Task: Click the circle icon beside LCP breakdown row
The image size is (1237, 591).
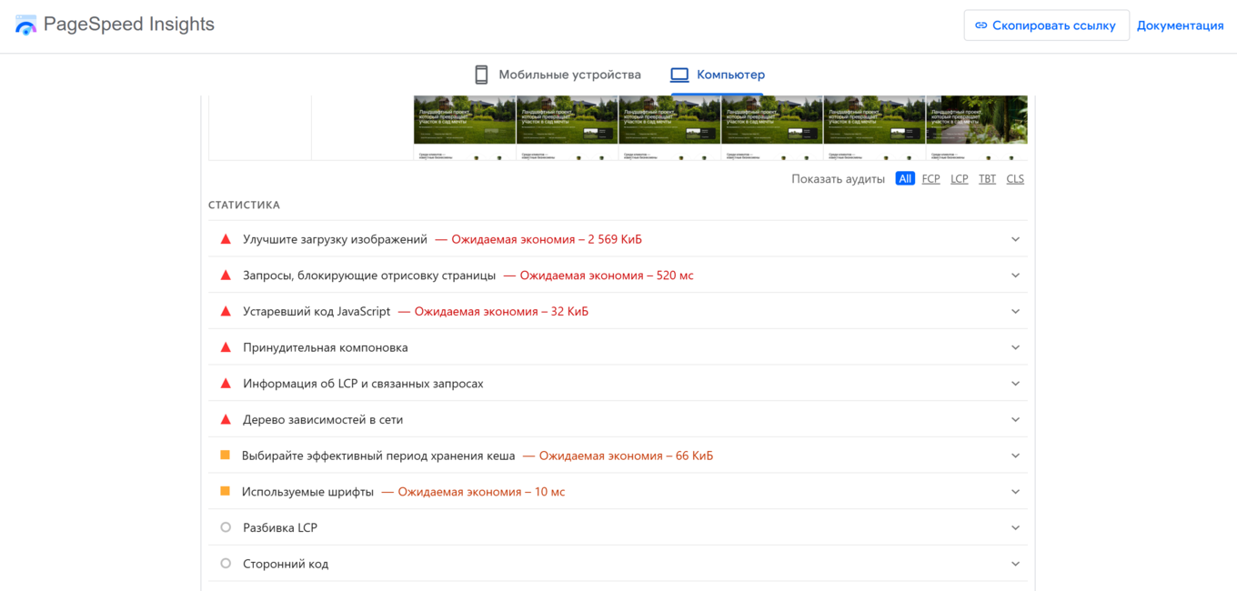Action: point(225,527)
